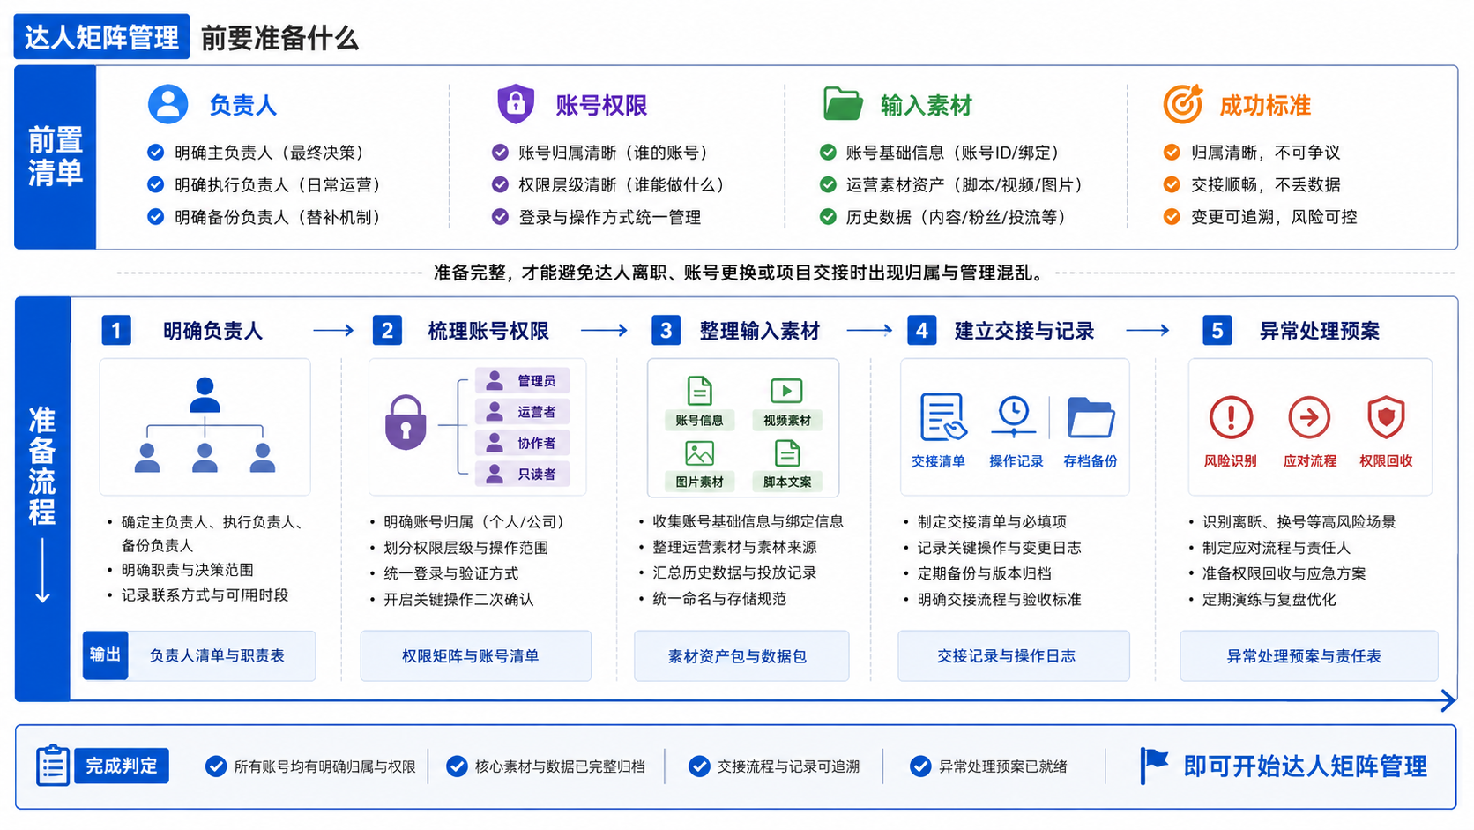Click the orange target icon beside 成功标准

pos(1183,104)
